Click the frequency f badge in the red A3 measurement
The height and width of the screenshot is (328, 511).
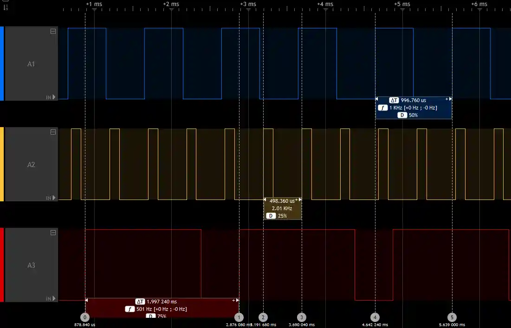pos(130,309)
